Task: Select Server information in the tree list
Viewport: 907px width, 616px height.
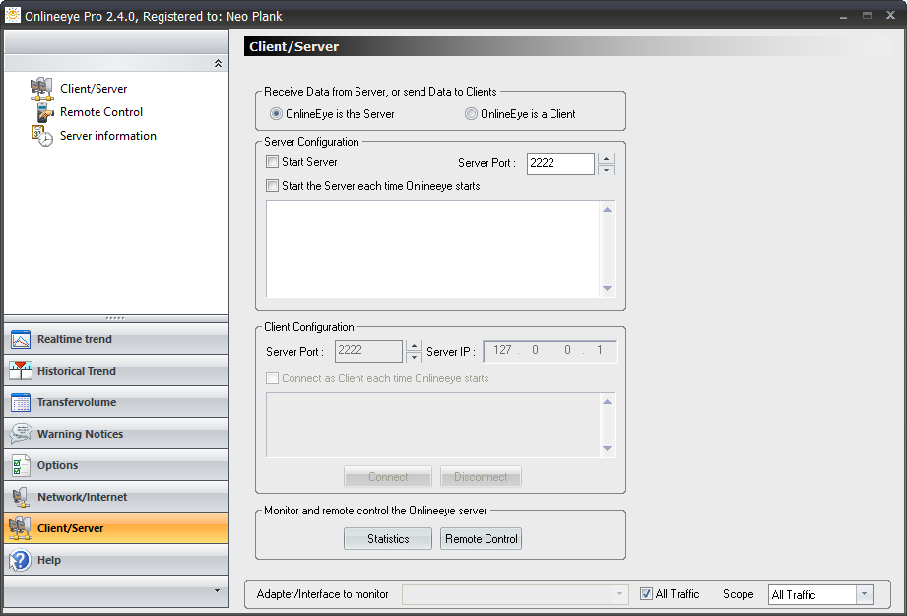Action: 108,136
